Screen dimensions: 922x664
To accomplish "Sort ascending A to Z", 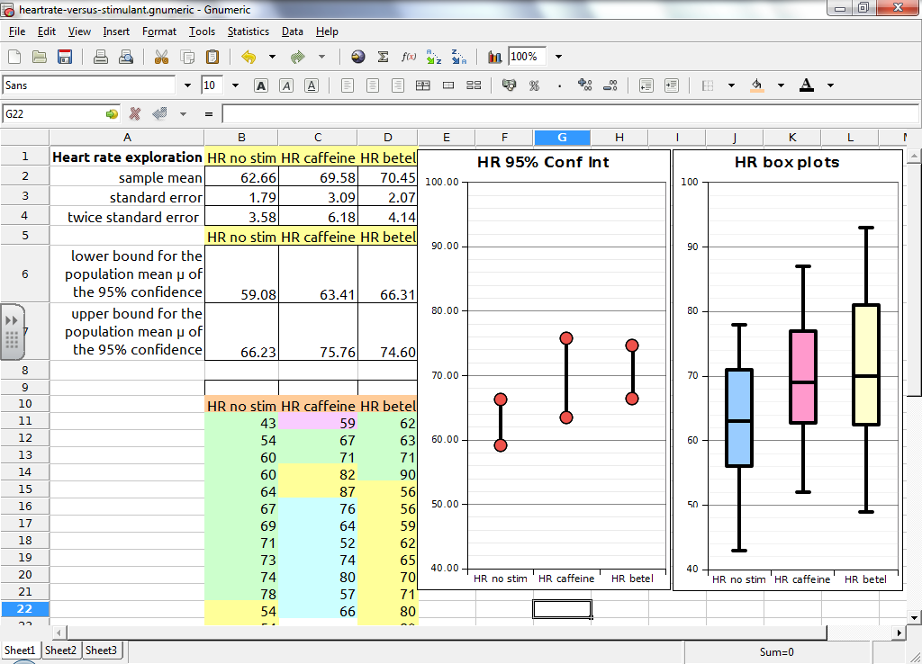I will [x=433, y=57].
